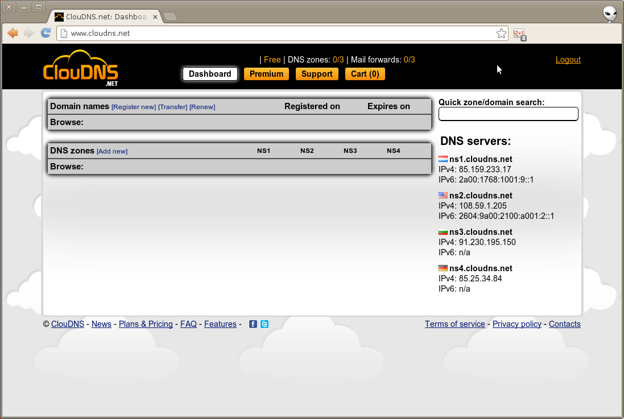Open the News footer link
This screenshot has width=624, height=419.
click(x=101, y=324)
